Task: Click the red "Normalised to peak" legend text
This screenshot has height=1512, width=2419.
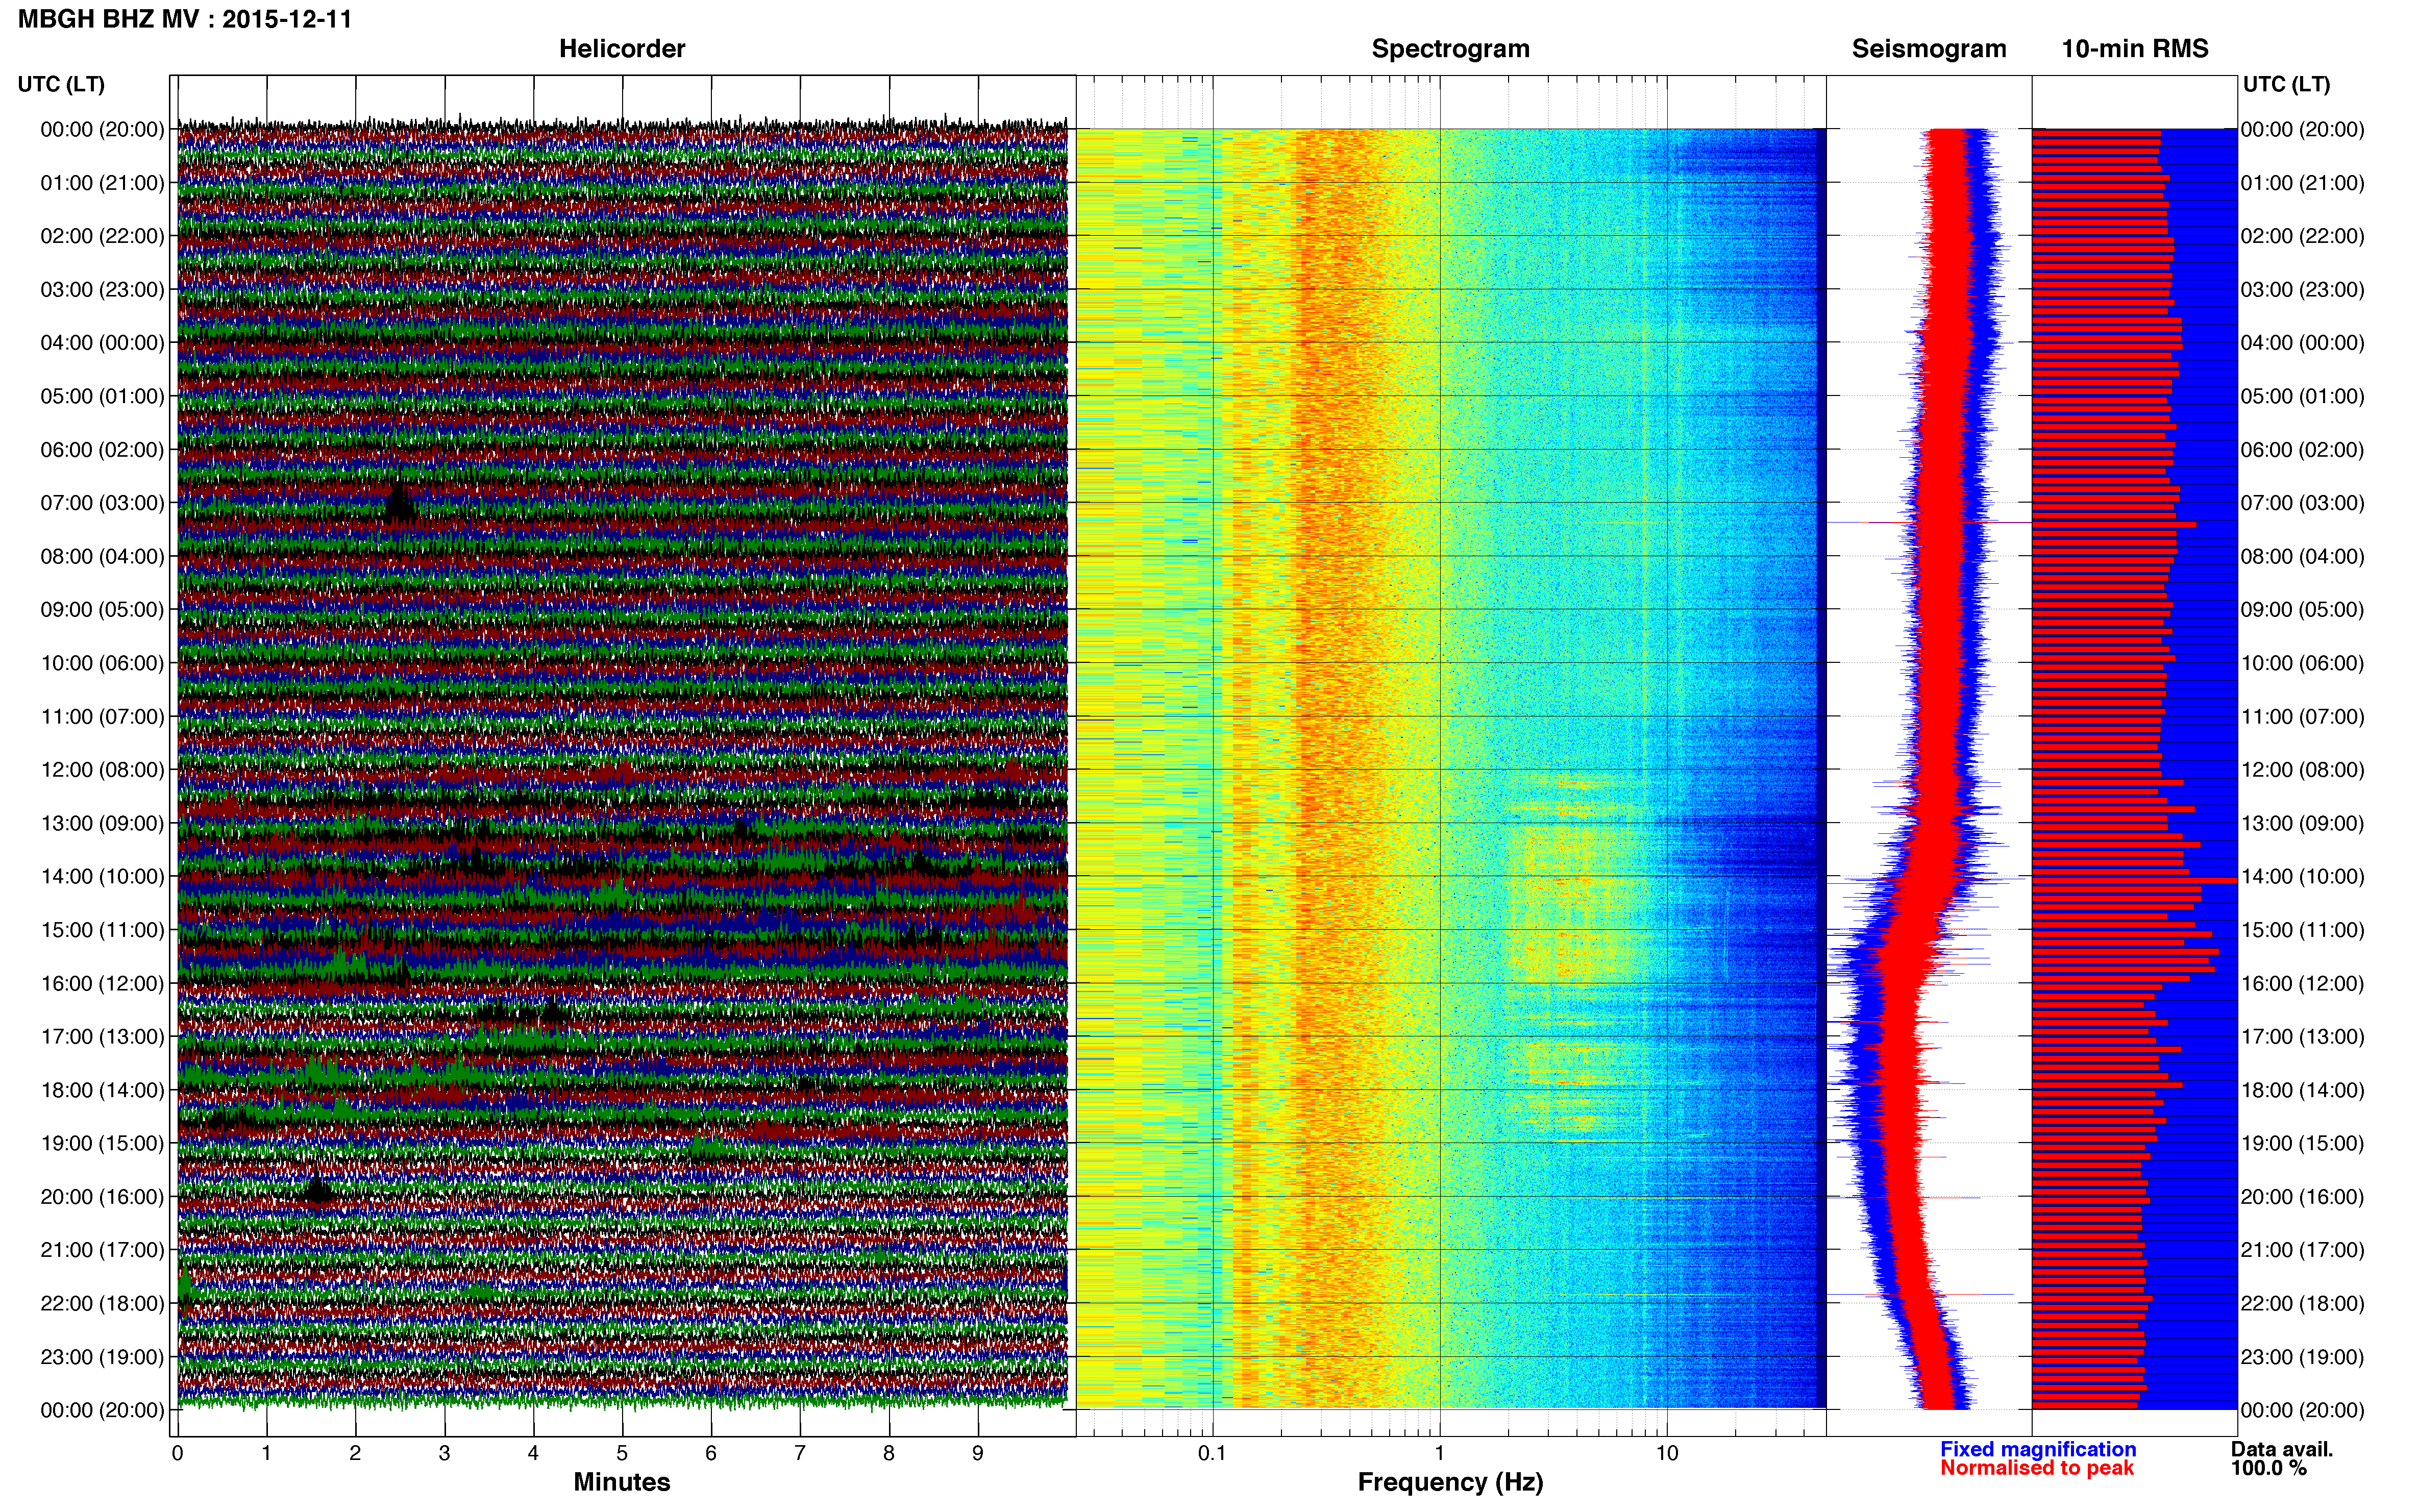Action: [2036, 1468]
